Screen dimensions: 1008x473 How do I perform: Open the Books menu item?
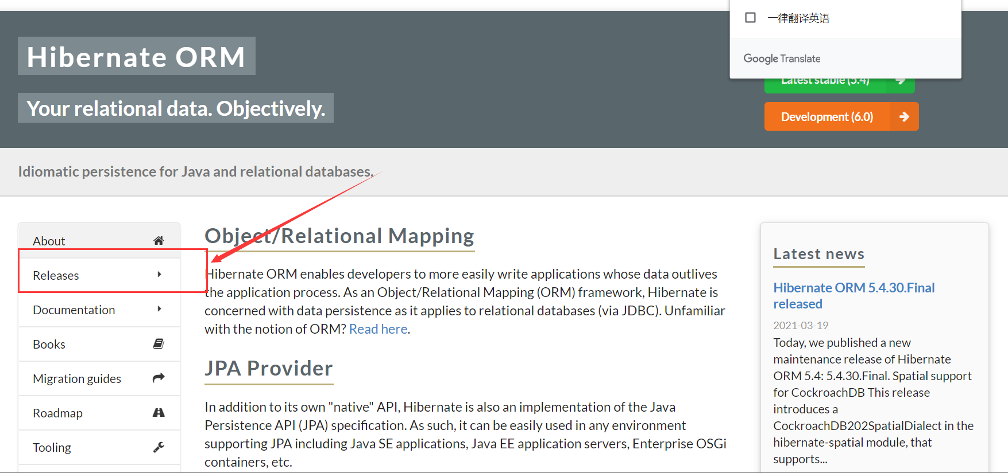tap(99, 344)
